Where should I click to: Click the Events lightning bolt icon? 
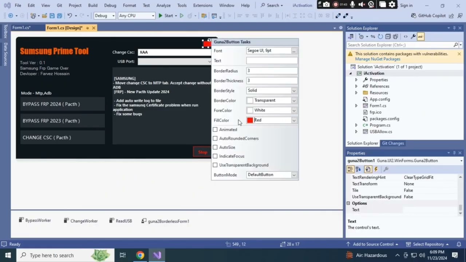(x=376, y=169)
